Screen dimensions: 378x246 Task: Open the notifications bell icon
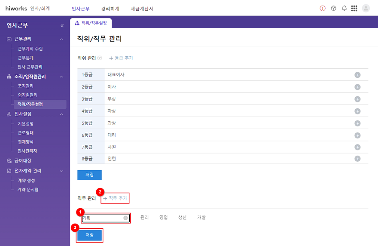344,9
